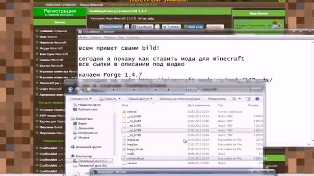Viewport: 314px width, 176px height.
Task: Share page via Facebook button
Action: 142,27
